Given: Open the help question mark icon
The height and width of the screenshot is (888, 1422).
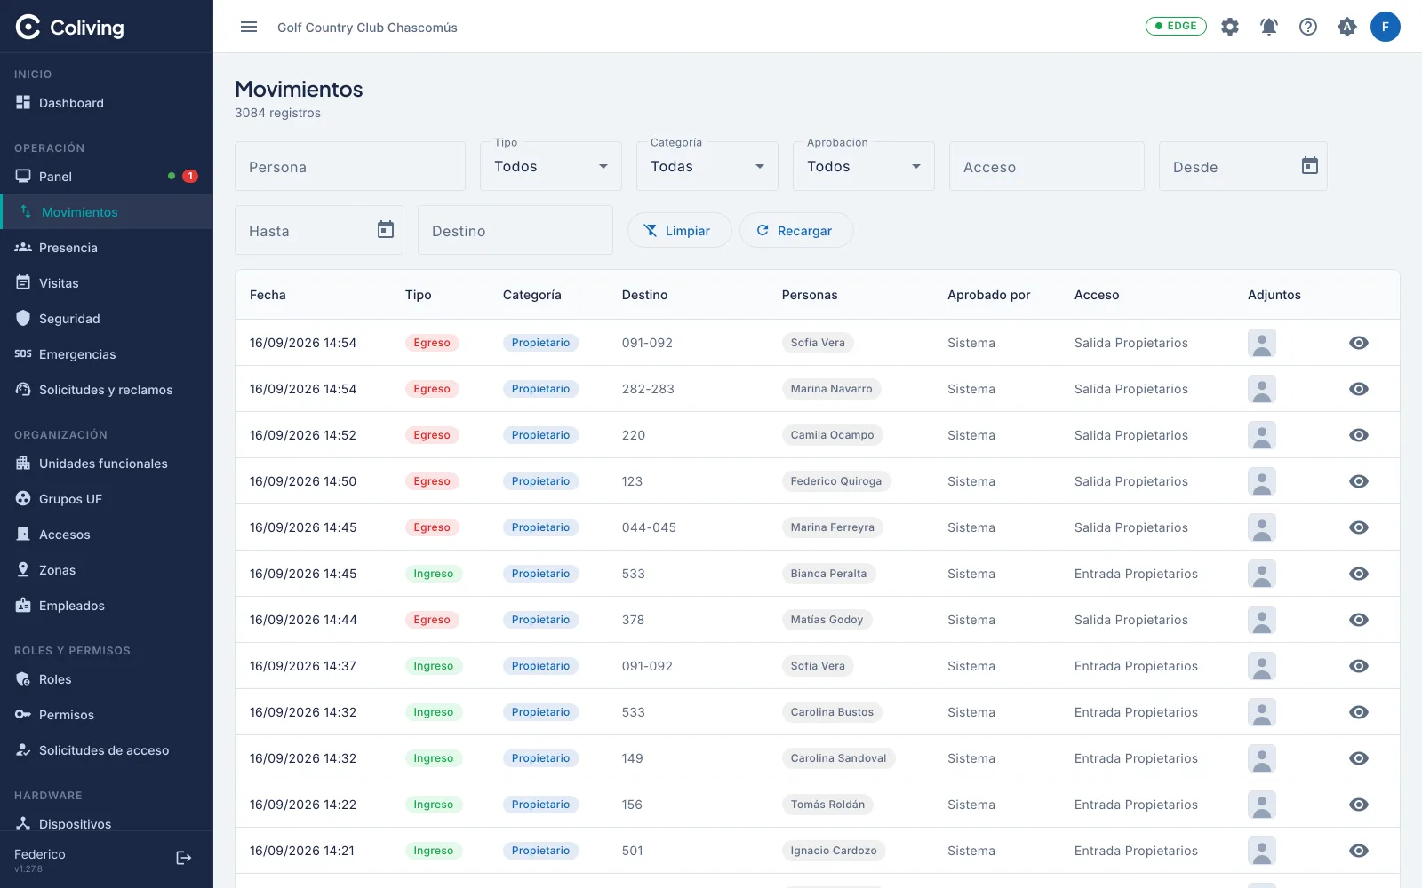Looking at the screenshot, I should pos(1308,27).
